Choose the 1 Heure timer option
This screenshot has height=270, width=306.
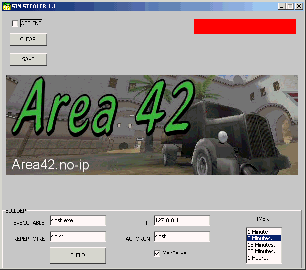(264, 258)
